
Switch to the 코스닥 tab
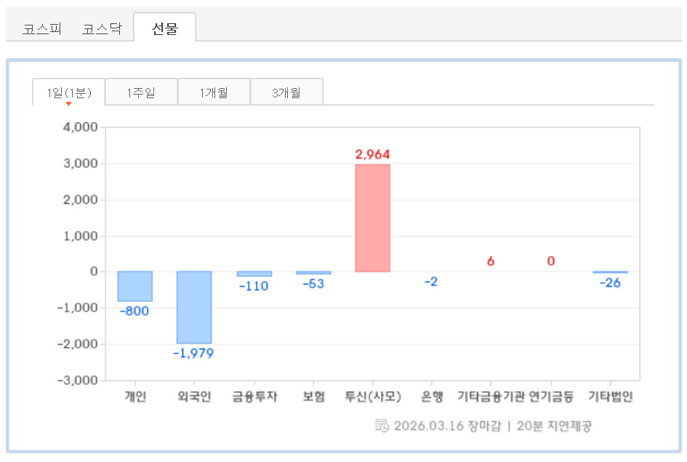pos(102,29)
